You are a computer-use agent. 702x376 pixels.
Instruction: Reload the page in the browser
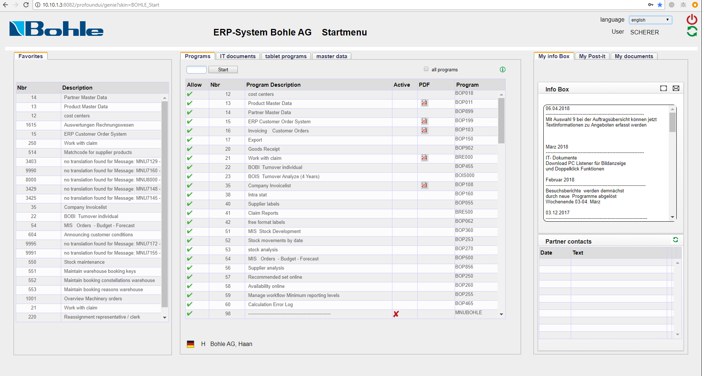tap(26, 5)
